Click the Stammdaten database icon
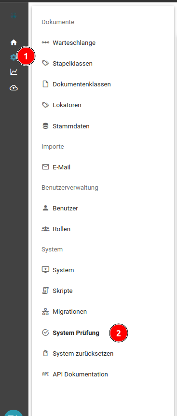Viewport: 177px width, 416px height. pos(45,126)
